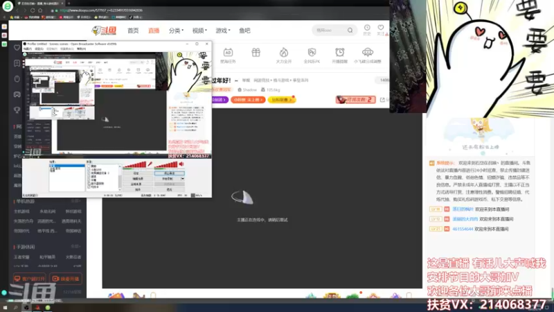Toggle fourth source checkbox in OBS sources
Image resolution: width=554 pixels, height=312 pixels.
[x=89, y=177]
